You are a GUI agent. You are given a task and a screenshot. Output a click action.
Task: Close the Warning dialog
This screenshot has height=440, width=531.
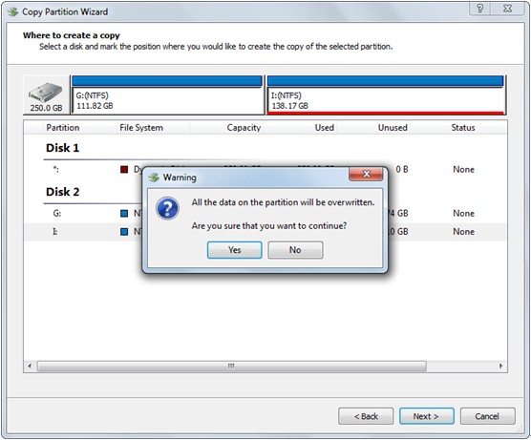pos(366,174)
